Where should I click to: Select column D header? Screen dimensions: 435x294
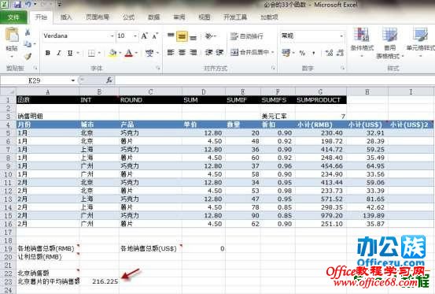[x=204, y=91]
